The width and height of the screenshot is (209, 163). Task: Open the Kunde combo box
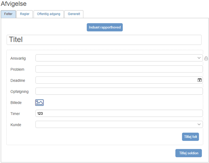pyautogui.click(x=119, y=124)
